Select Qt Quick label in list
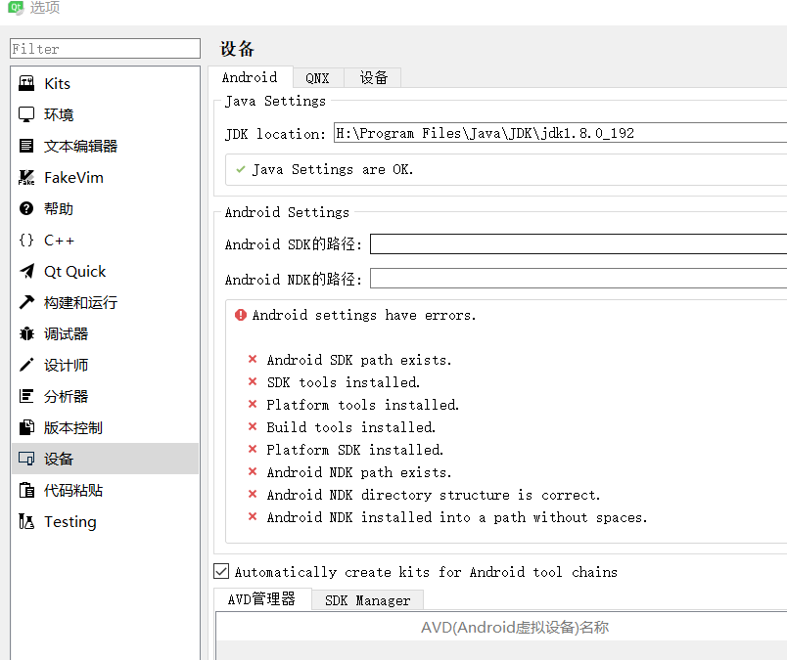This screenshot has width=787, height=660. 74,271
